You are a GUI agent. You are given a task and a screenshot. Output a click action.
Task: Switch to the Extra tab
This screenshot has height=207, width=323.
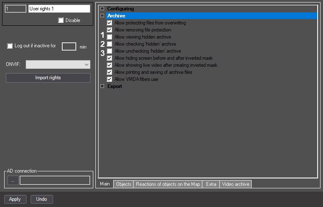point(211,184)
